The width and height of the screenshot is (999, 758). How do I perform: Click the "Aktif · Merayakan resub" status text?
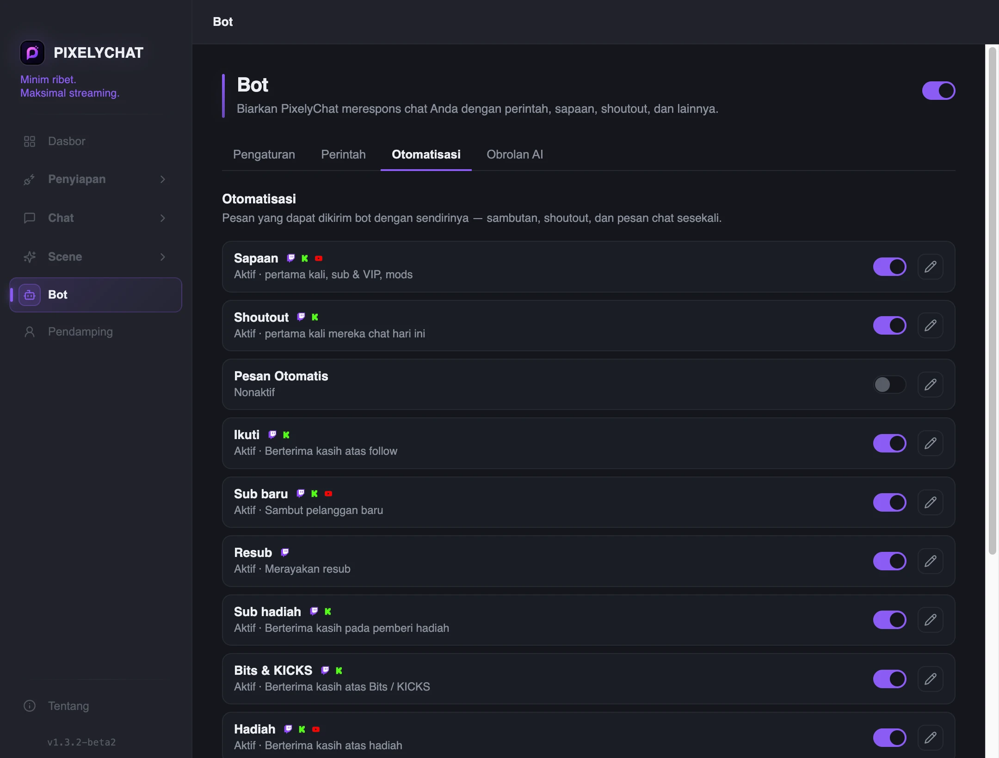[x=292, y=569]
